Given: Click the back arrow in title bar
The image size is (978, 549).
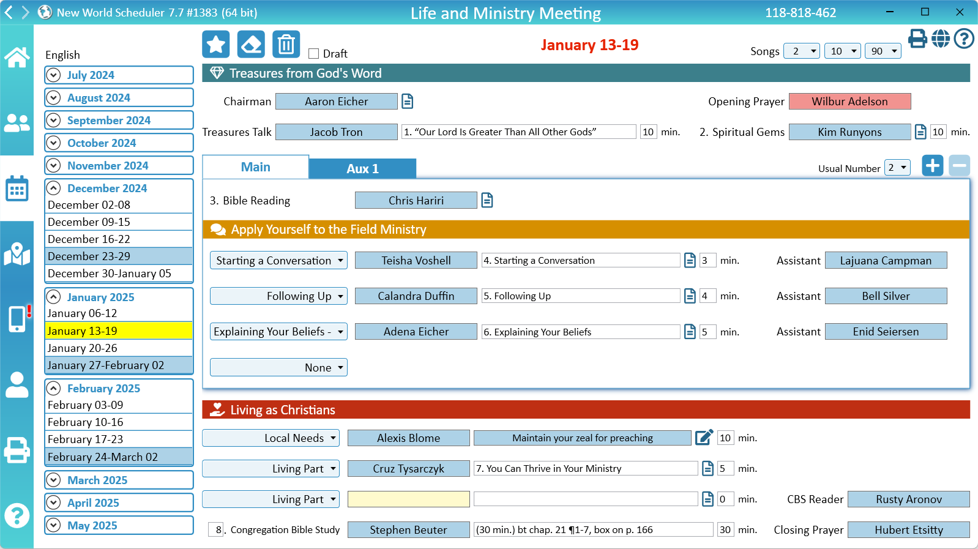Looking at the screenshot, I should [9, 12].
